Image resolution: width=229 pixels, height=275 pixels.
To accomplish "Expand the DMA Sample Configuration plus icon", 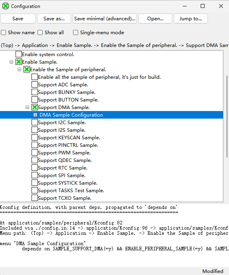I will point(36,115).
